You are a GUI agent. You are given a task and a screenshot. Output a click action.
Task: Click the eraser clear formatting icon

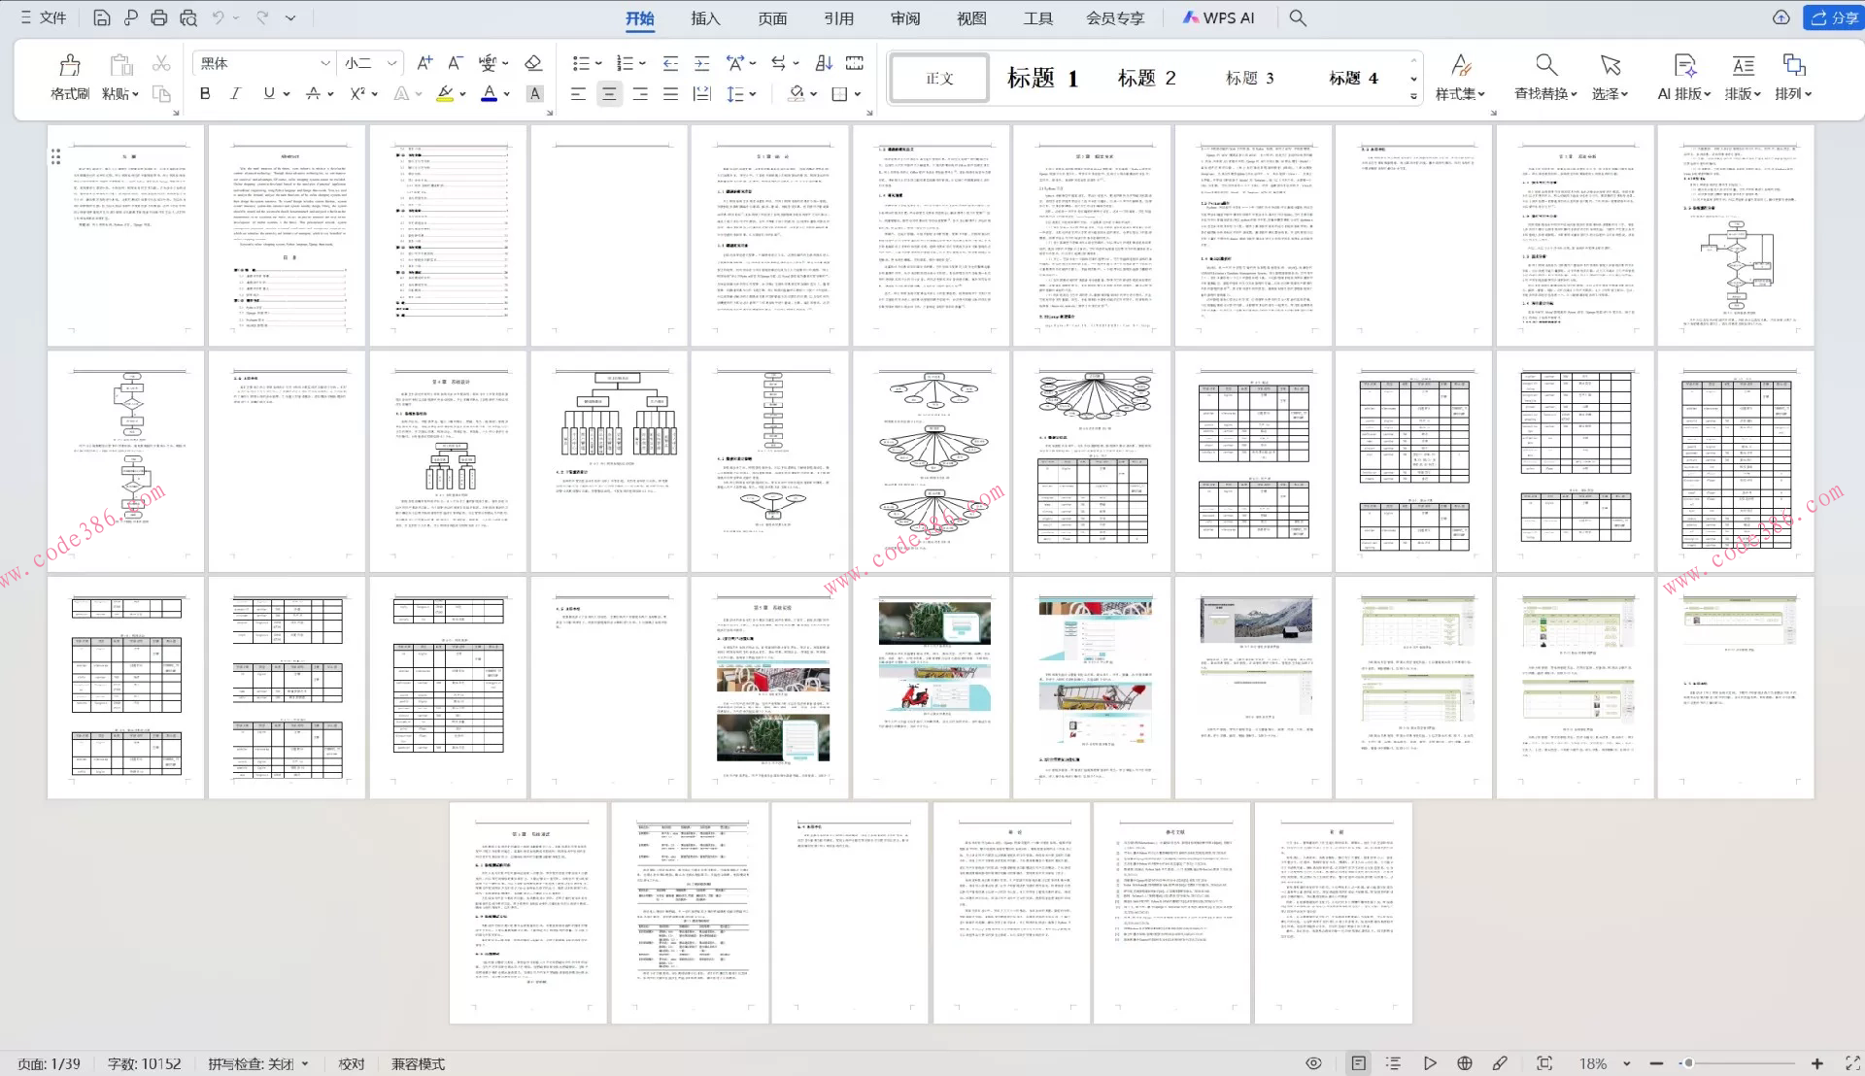tap(533, 63)
